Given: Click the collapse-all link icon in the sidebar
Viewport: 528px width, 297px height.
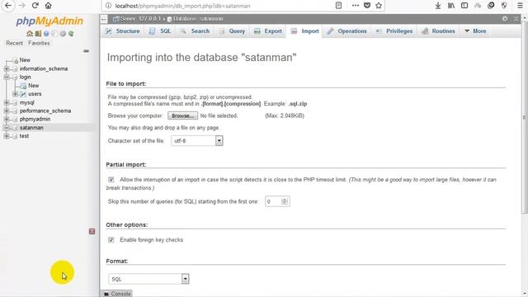Looking at the screenshot, I should (86, 51).
